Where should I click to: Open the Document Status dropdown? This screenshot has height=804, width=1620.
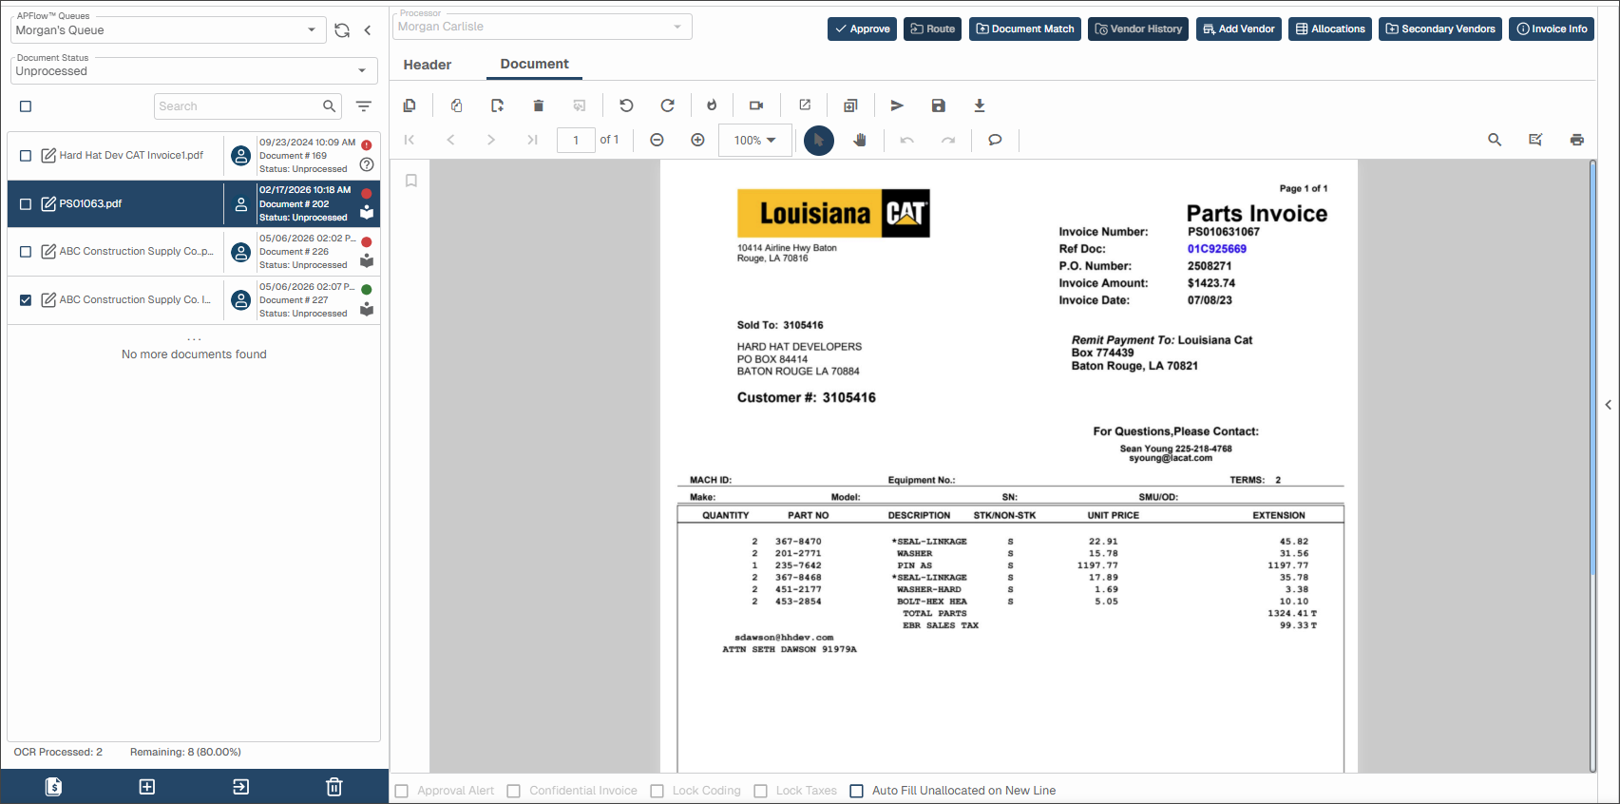click(x=194, y=70)
